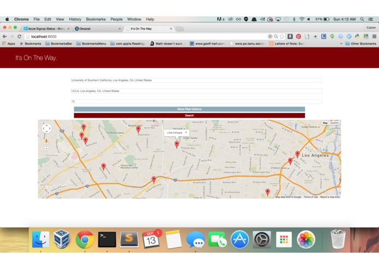
Task: Click the map pan control
Action: [46, 129]
